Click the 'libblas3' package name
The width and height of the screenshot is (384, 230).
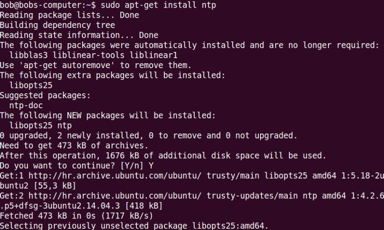click(x=28, y=55)
